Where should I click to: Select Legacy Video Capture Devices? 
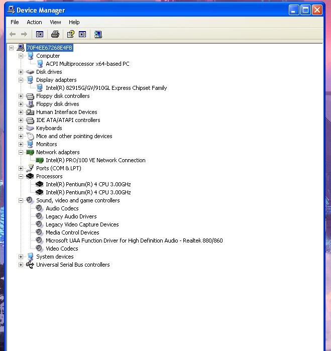(82, 224)
